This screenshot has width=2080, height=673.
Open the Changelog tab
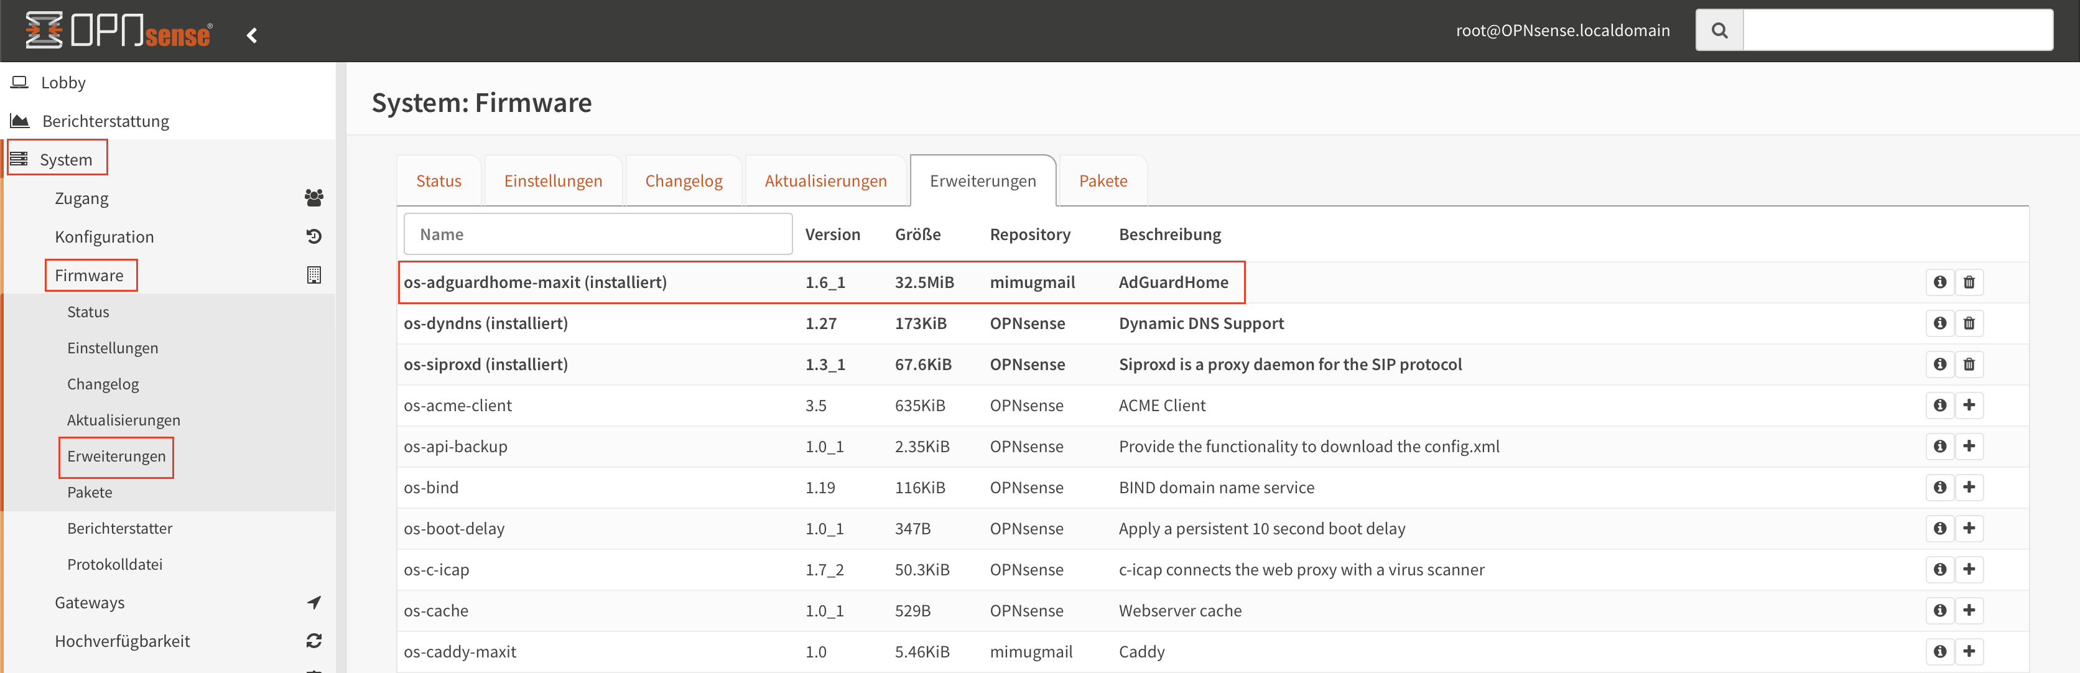683,181
